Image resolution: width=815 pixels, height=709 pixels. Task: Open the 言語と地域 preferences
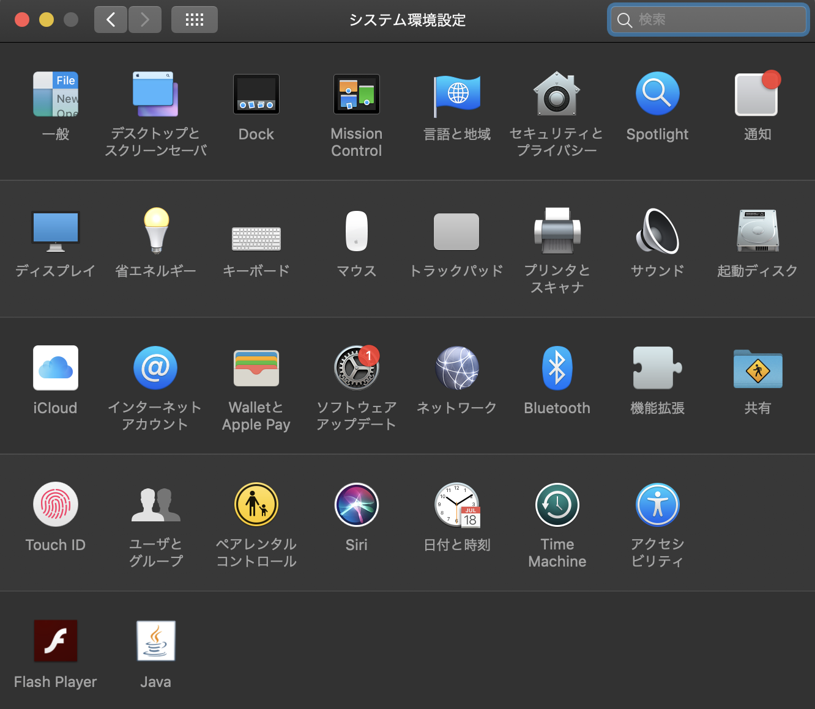pyautogui.click(x=456, y=95)
